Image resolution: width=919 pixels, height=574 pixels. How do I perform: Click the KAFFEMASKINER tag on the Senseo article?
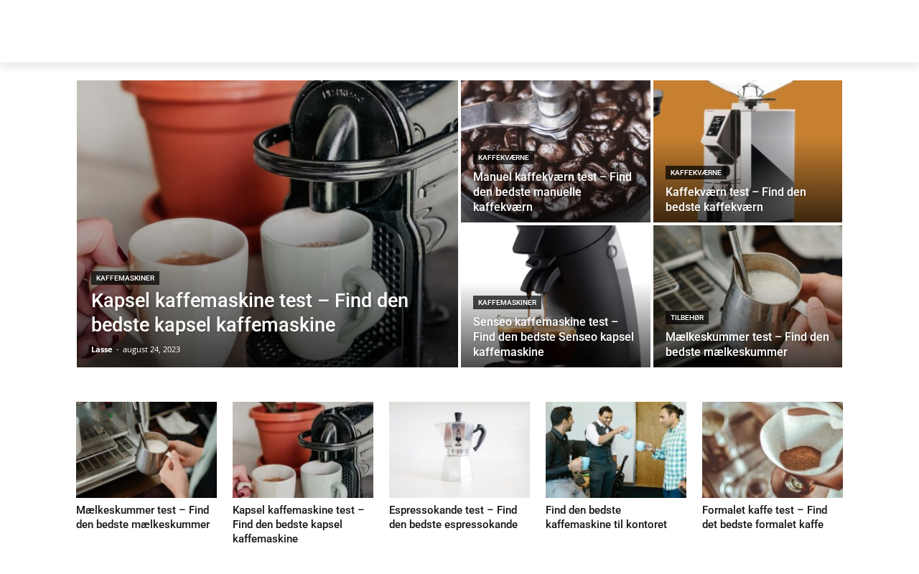point(507,302)
